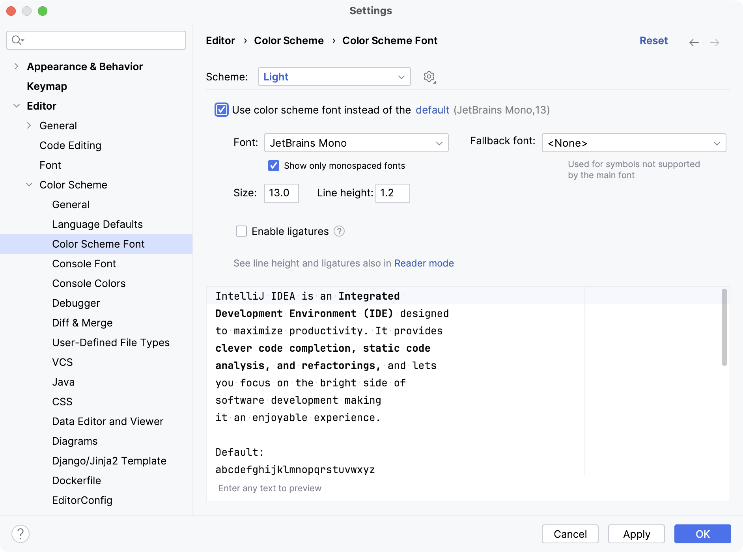Click the Apply button

tap(636, 534)
